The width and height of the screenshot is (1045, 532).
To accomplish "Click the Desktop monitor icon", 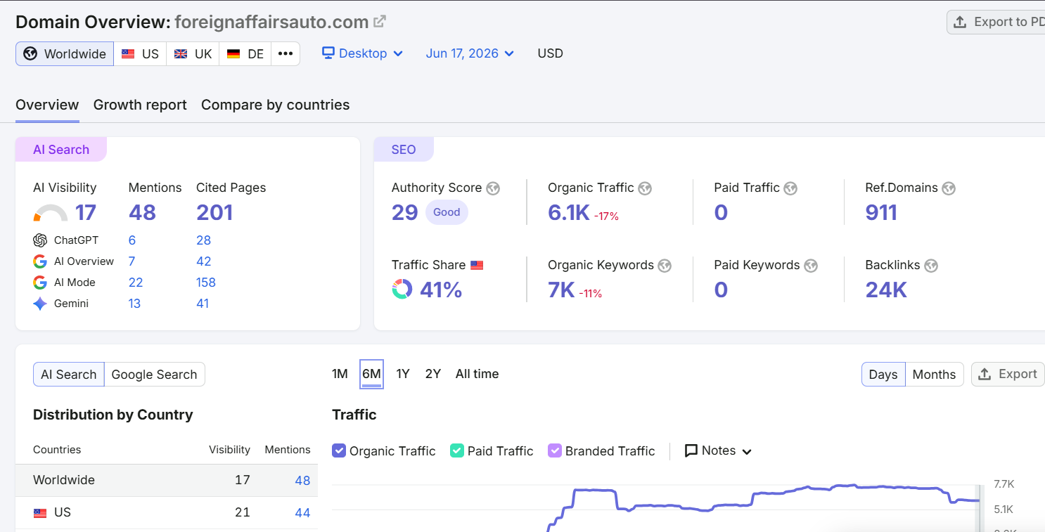I will click(x=328, y=53).
